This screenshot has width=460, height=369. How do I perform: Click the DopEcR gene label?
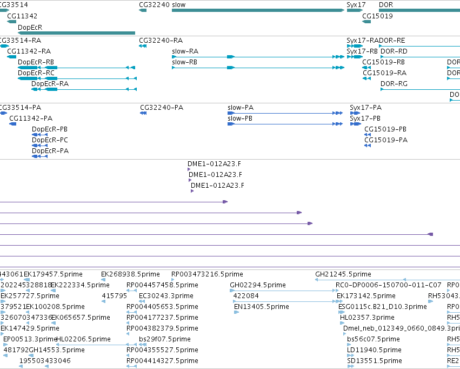tap(30, 27)
